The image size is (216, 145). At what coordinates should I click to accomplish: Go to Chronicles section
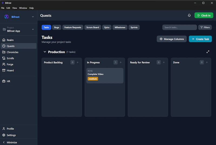19,52
